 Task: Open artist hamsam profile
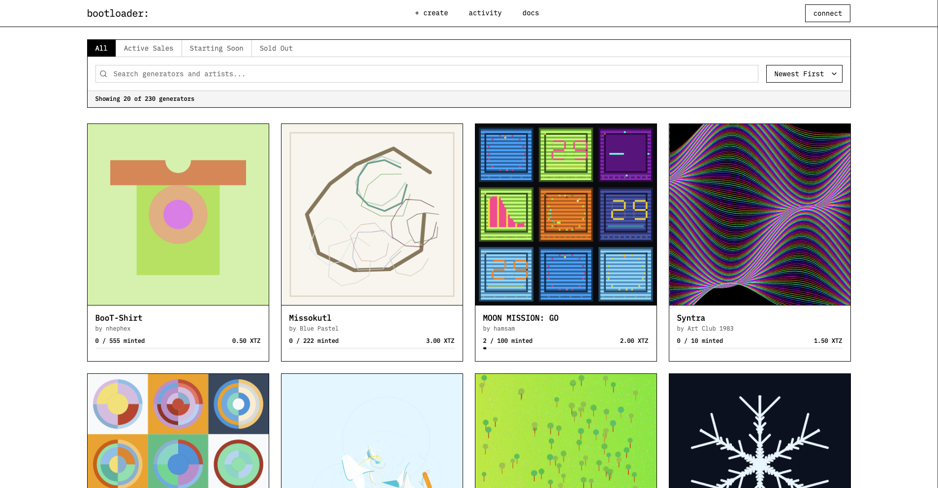504,329
